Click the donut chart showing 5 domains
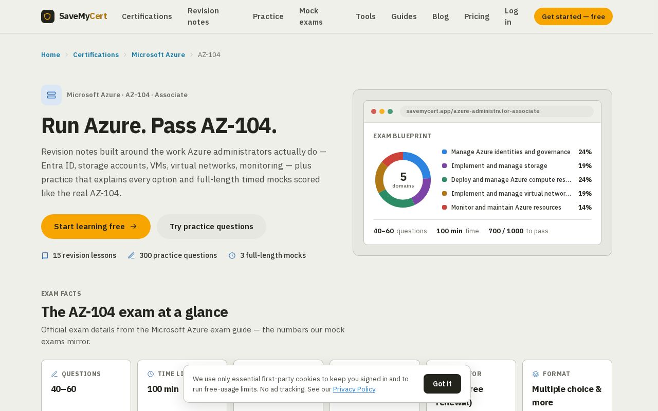 403,180
